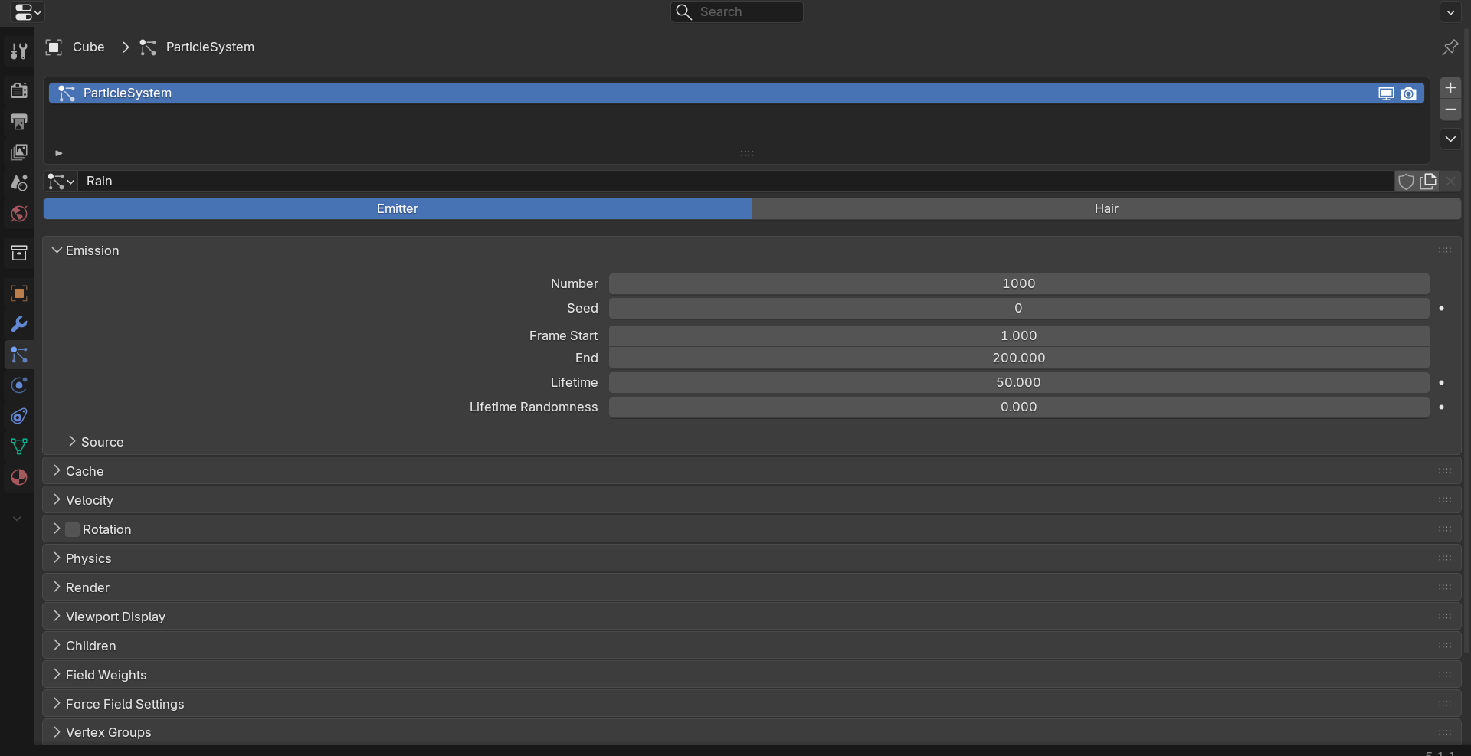Enable the Rotation panel checkbox
The image size is (1471, 756).
[73, 529]
